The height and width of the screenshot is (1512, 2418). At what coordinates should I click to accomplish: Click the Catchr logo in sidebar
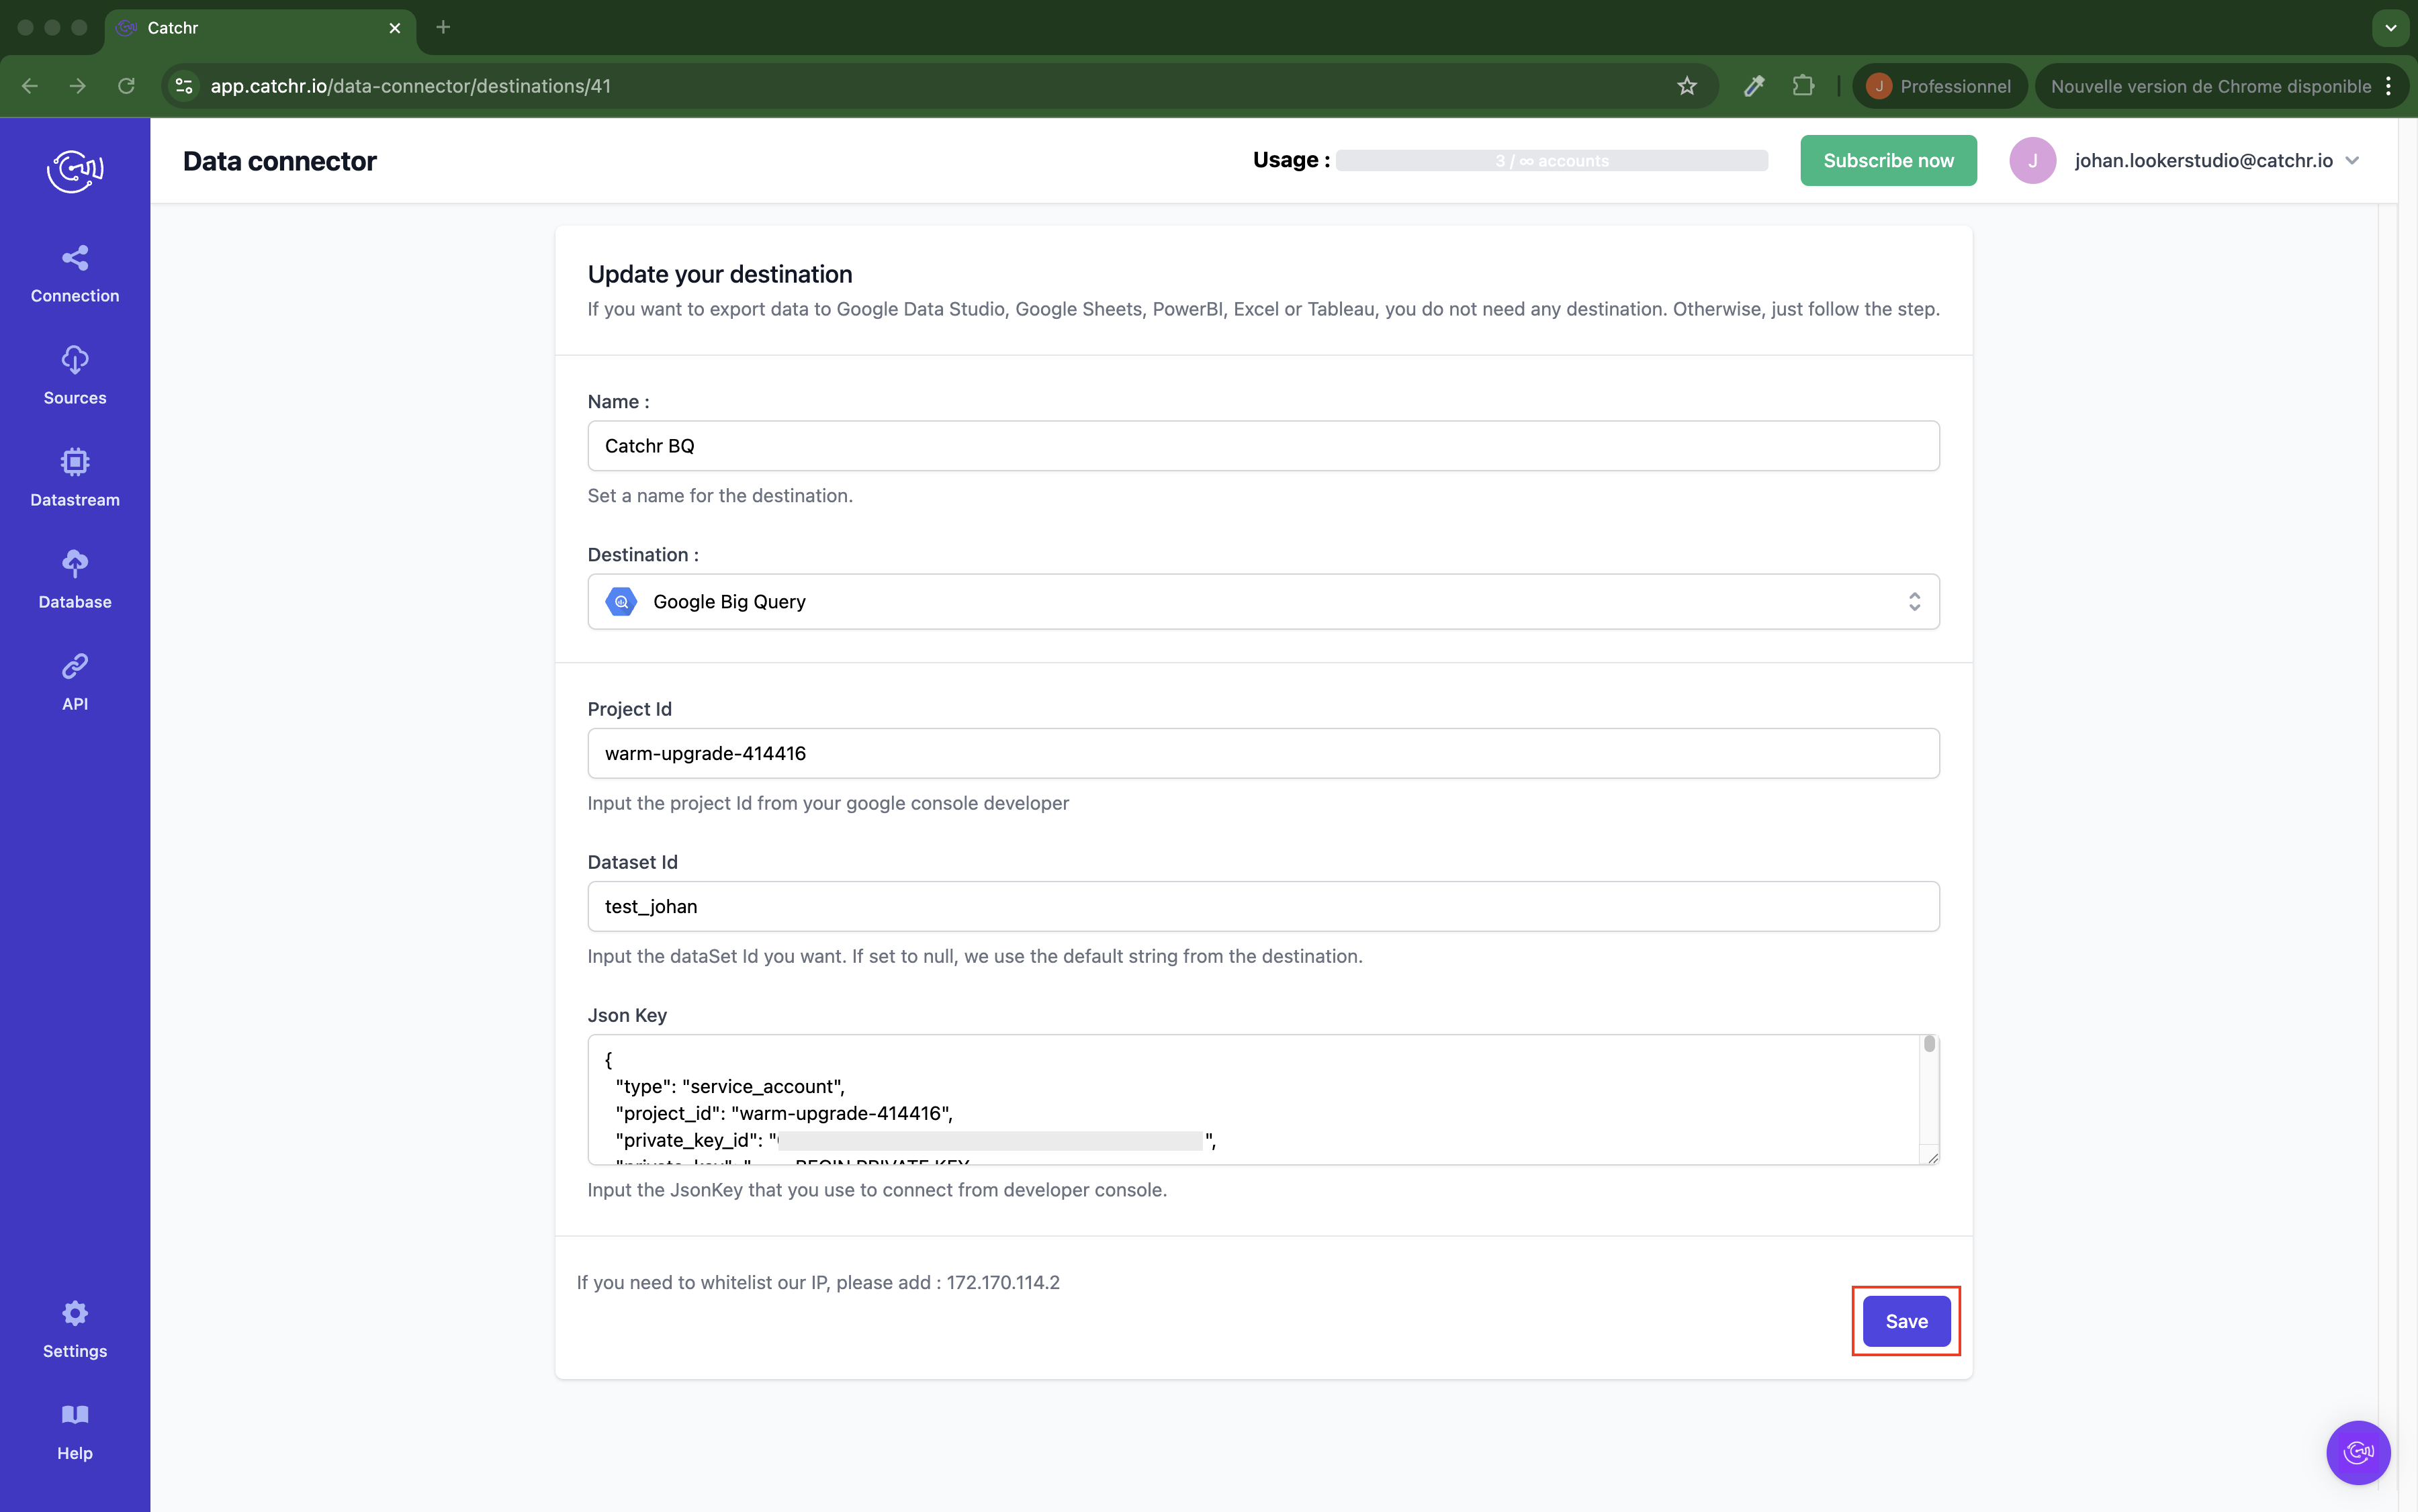pos(75,171)
